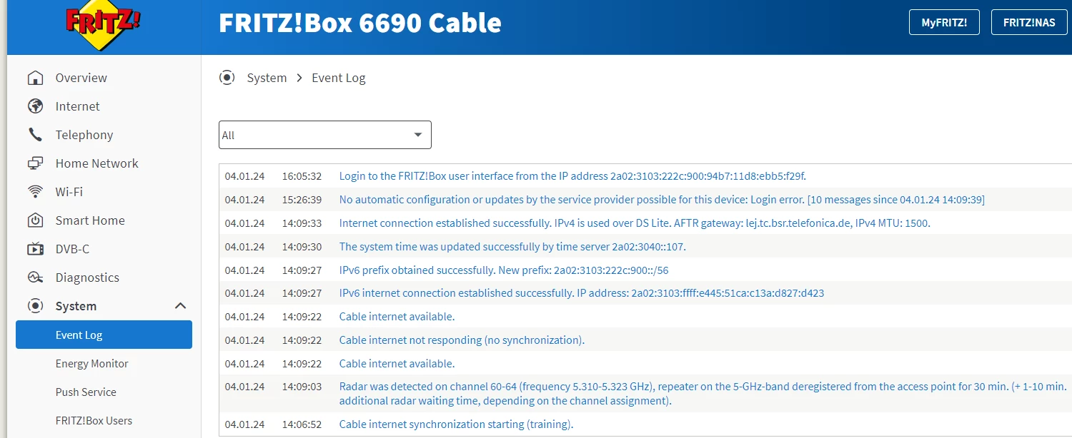Click the System breadcrumb link
The height and width of the screenshot is (438, 1072).
[x=267, y=78]
